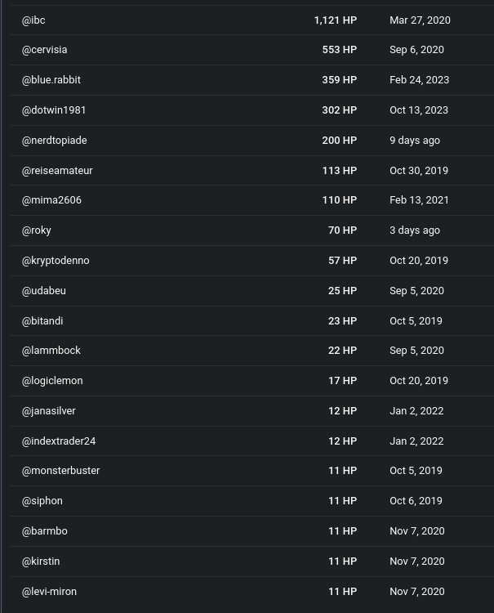494x613 pixels.
Task: Click the @barmbo username
Action: pyautogui.click(x=45, y=531)
